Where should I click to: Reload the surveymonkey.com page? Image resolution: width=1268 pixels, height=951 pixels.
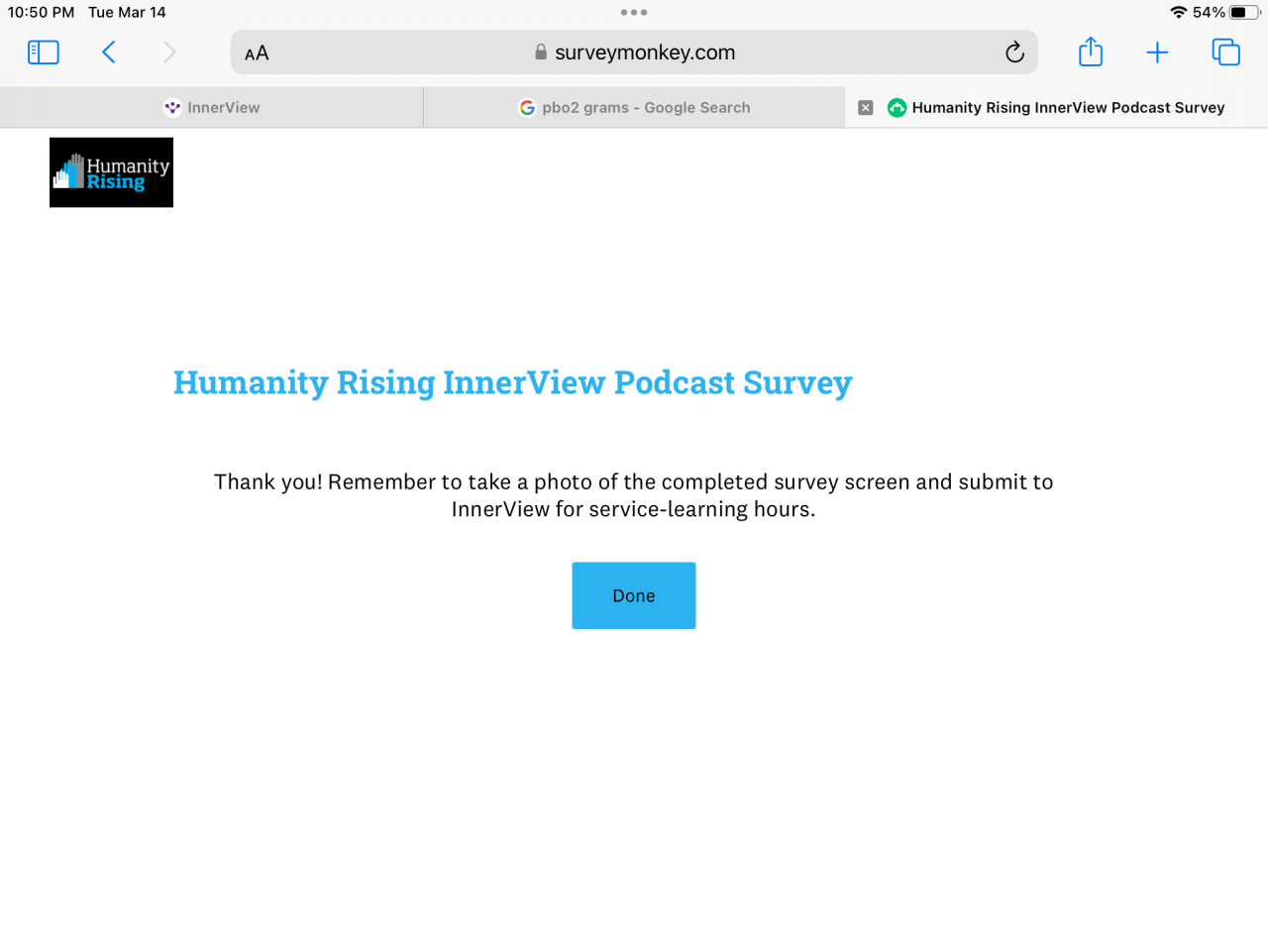[1014, 53]
